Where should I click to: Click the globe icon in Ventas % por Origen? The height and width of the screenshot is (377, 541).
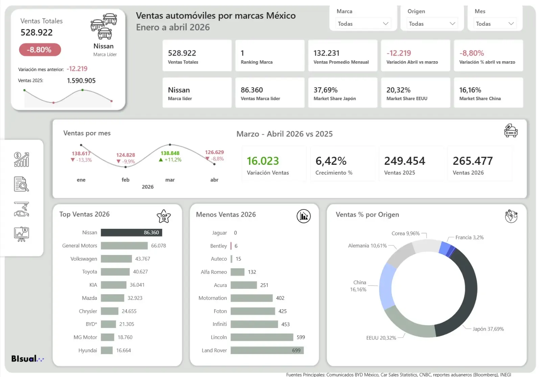coord(511,216)
